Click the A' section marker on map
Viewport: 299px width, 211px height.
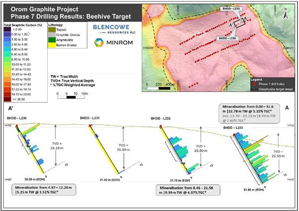coord(230,24)
